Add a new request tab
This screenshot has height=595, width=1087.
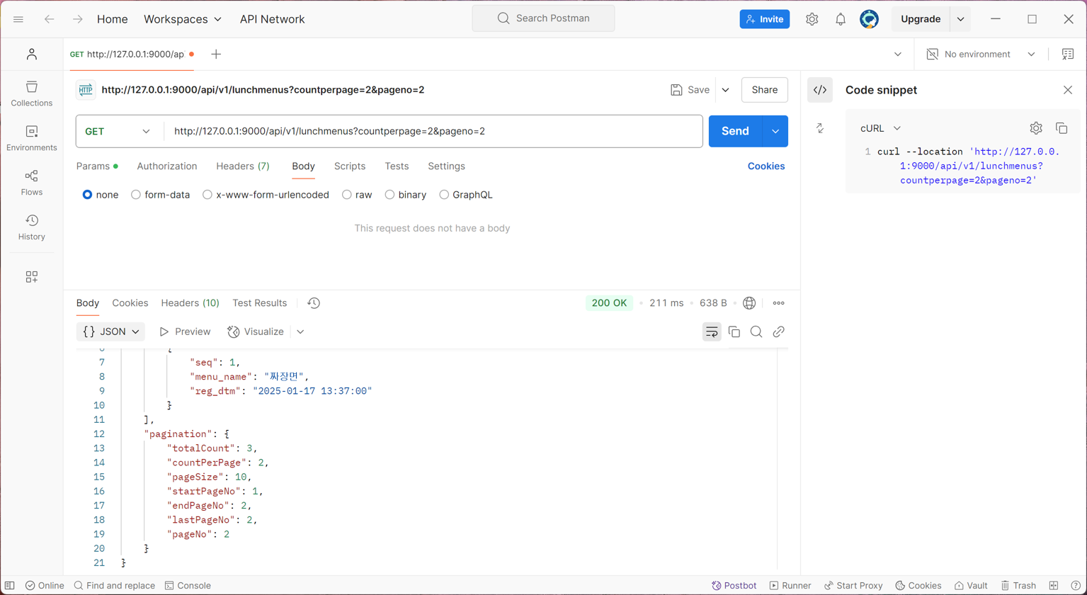pyautogui.click(x=216, y=55)
